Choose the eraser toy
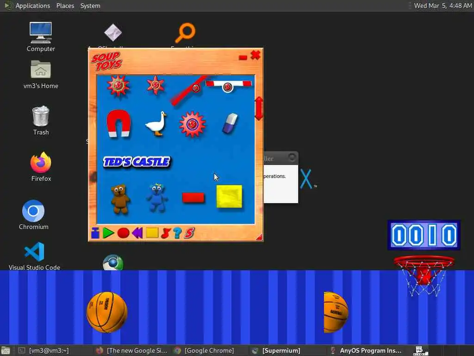 coord(231,123)
